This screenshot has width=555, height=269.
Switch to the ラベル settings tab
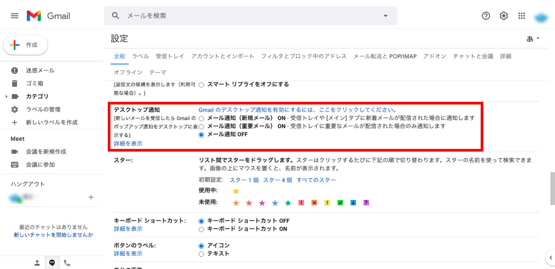click(140, 56)
